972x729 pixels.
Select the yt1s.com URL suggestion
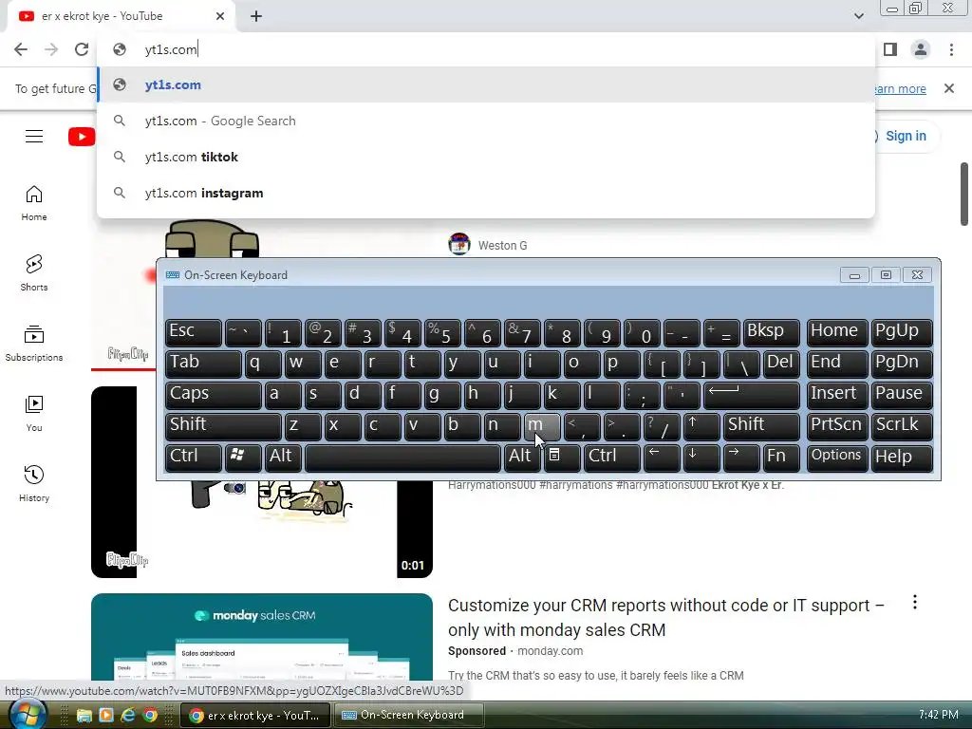(x=486, y=84)
